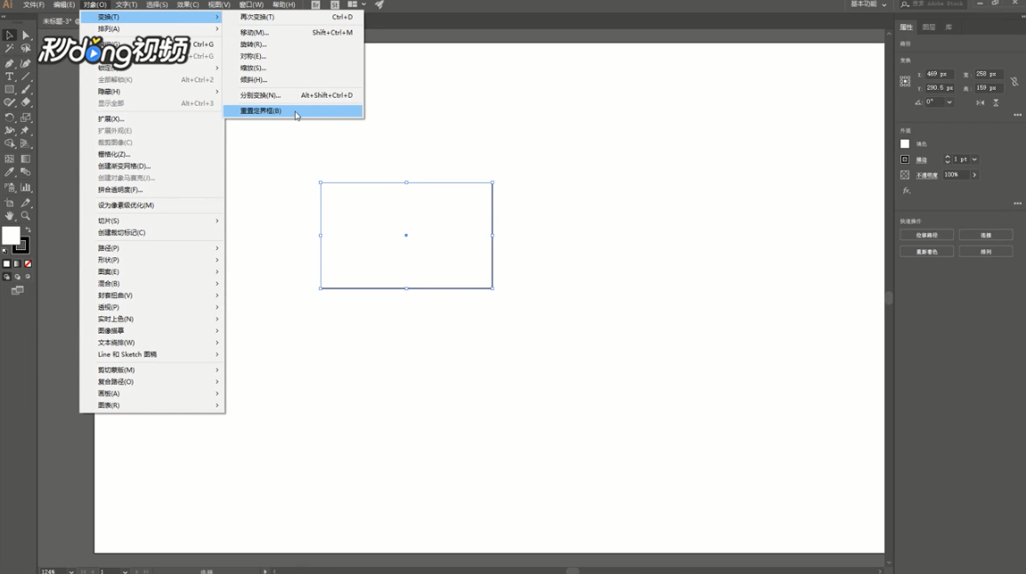
Task: Open the 效果(C) menu
Action: click(x=188, y=4)
